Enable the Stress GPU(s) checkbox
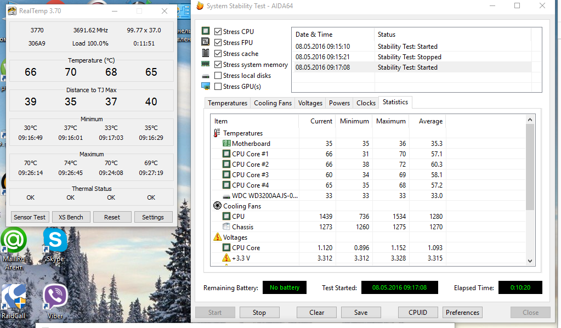Viewport: 561px width, 328px height. click(218, 87)
